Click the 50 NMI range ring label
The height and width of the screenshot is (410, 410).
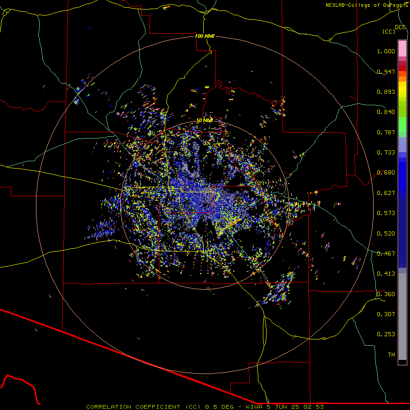pos(205,121)
